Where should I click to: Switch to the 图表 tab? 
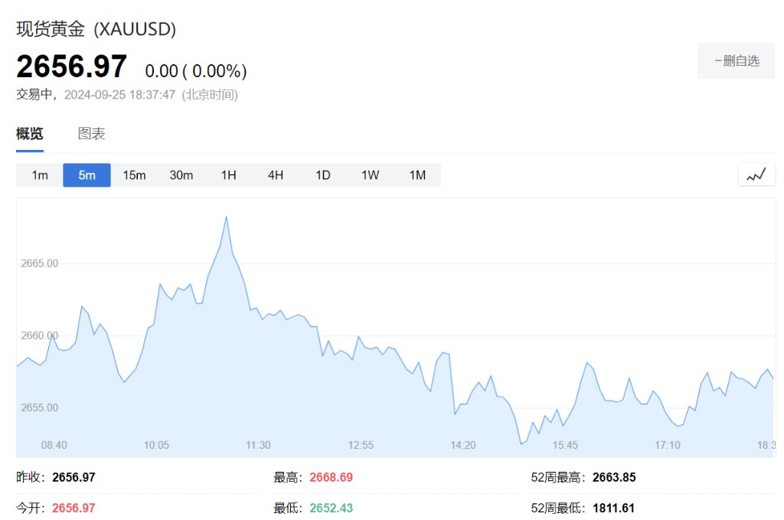91,134
